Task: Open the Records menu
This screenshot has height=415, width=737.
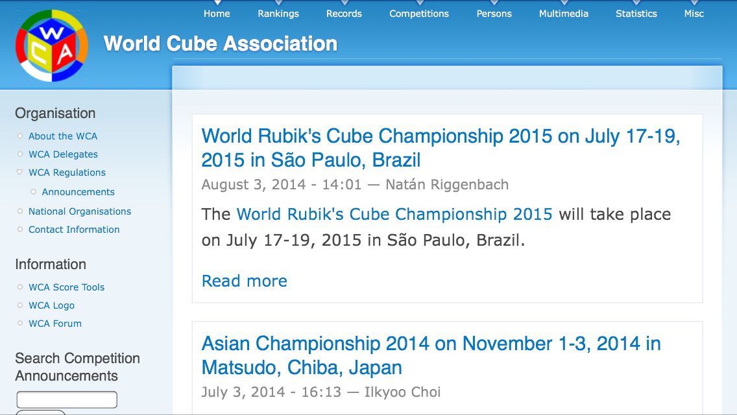Action: [x=344, y=14]
